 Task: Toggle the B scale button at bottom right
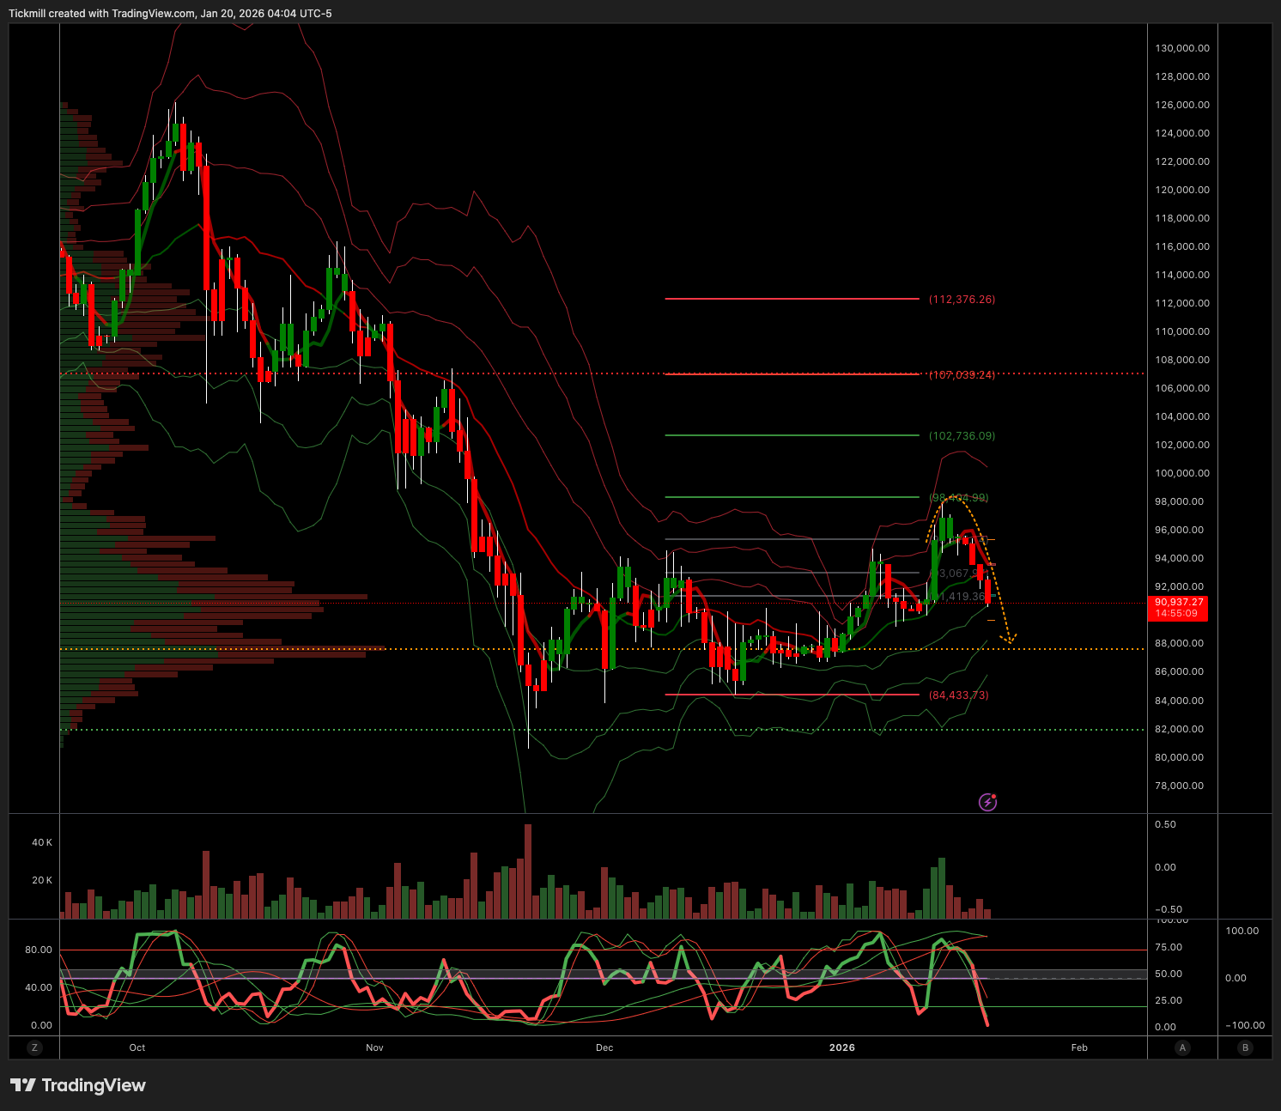coord(1245,1047)
